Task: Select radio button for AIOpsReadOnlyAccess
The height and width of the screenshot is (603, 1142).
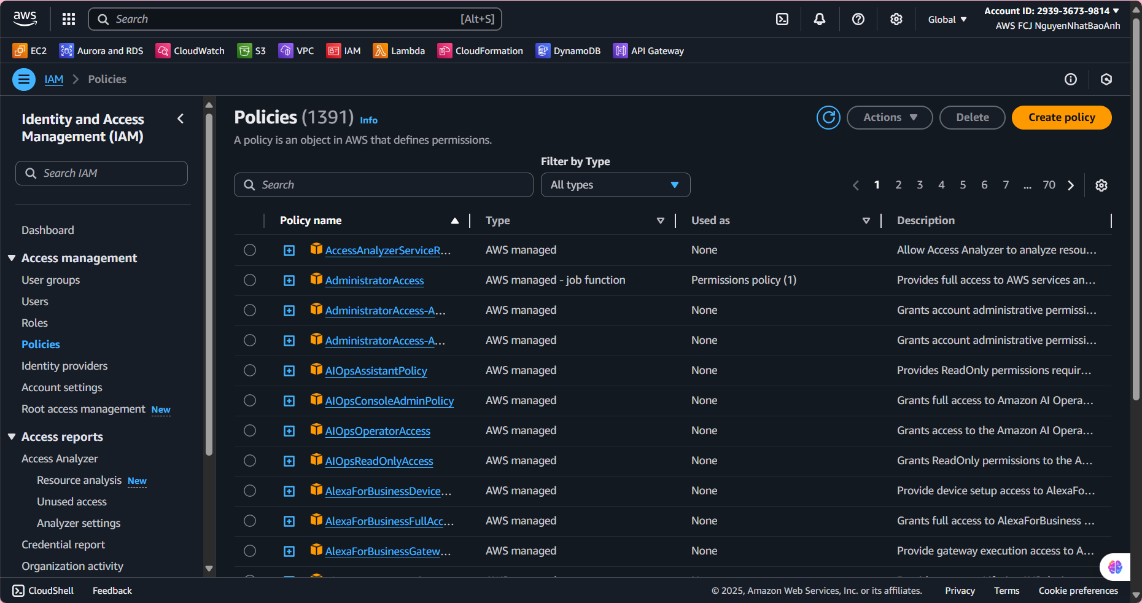Action: (250, 461)
